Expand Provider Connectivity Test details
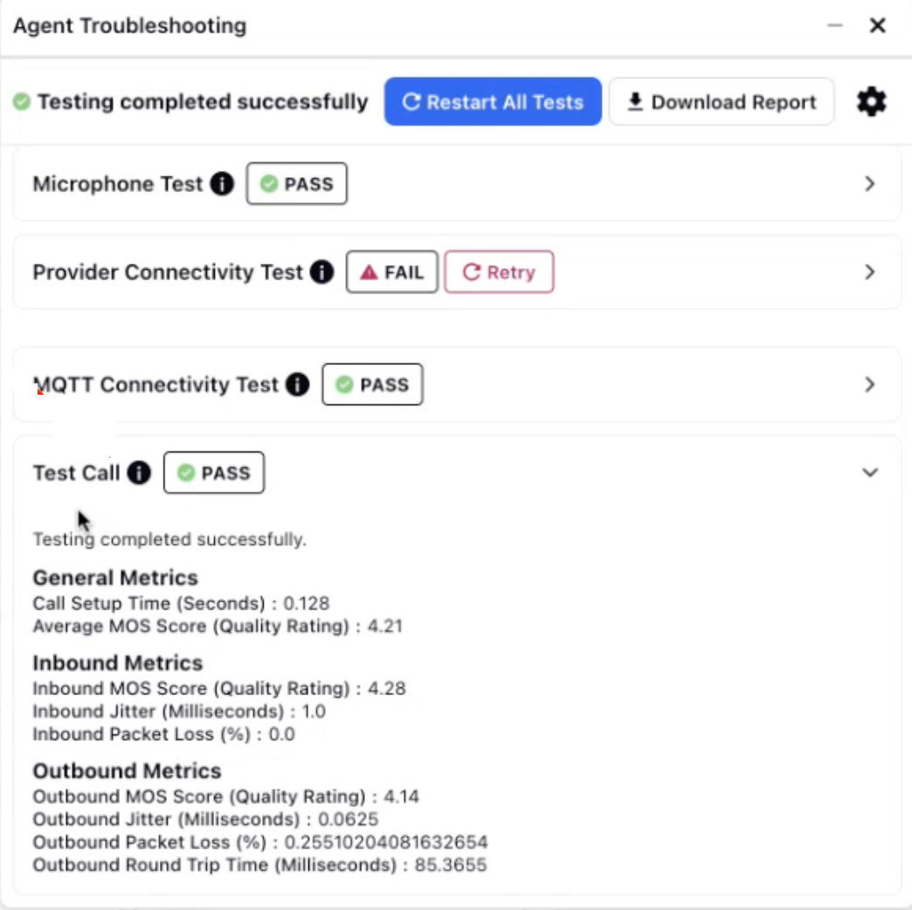The height and width of the screenshot is (910, 912). point(869,272)
